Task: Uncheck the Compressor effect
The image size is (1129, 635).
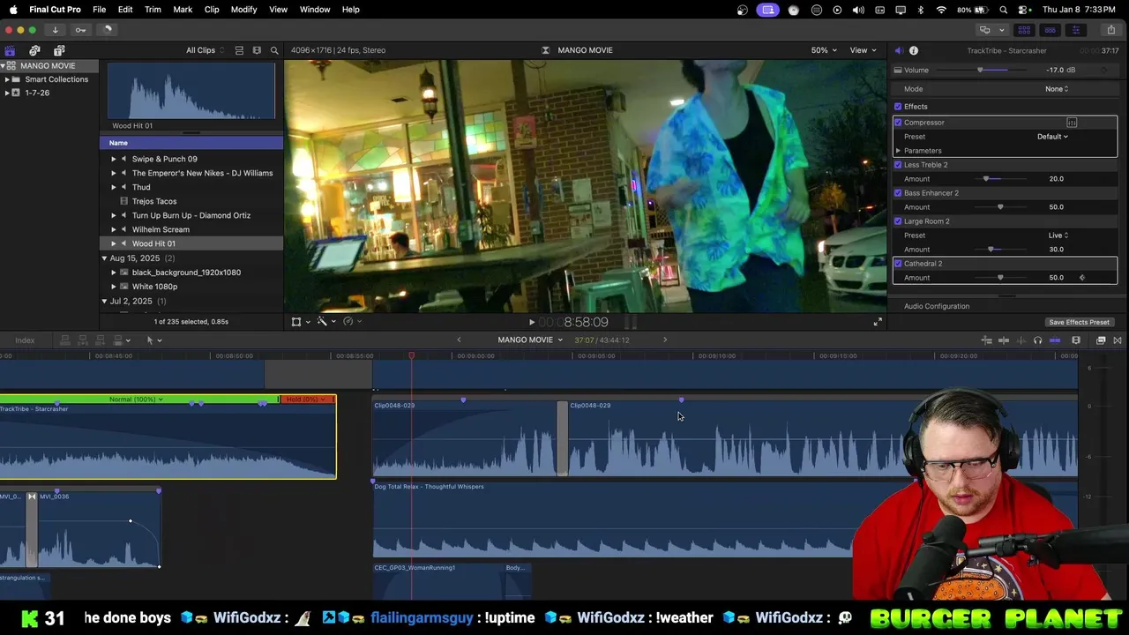Action: point(898,123)
